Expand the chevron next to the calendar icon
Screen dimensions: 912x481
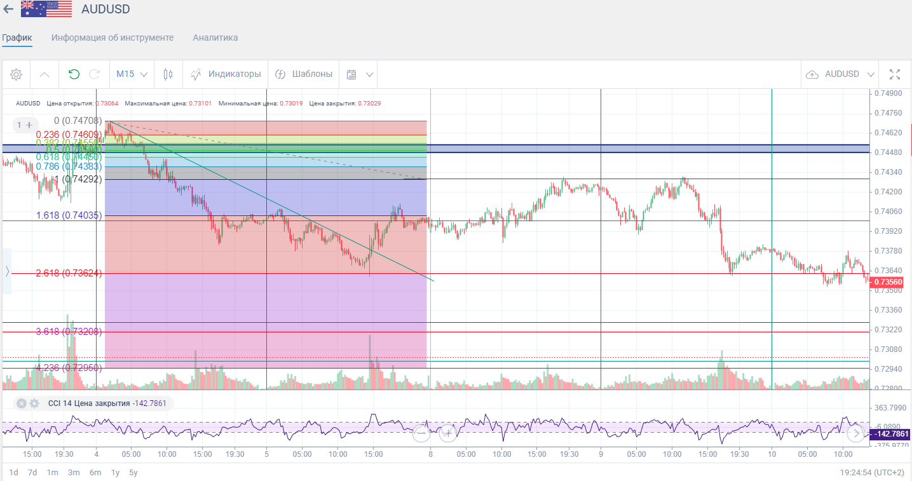pos(369,74)
